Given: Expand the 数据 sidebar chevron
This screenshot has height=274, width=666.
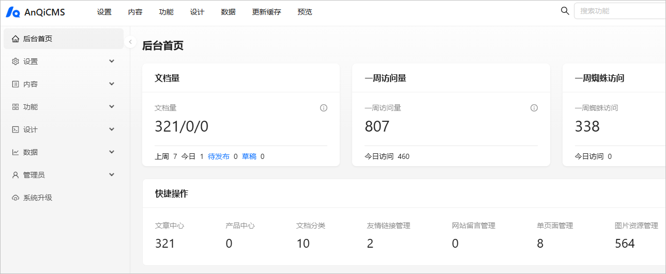Looking at the screenshot, I should [x=112, y=152].
